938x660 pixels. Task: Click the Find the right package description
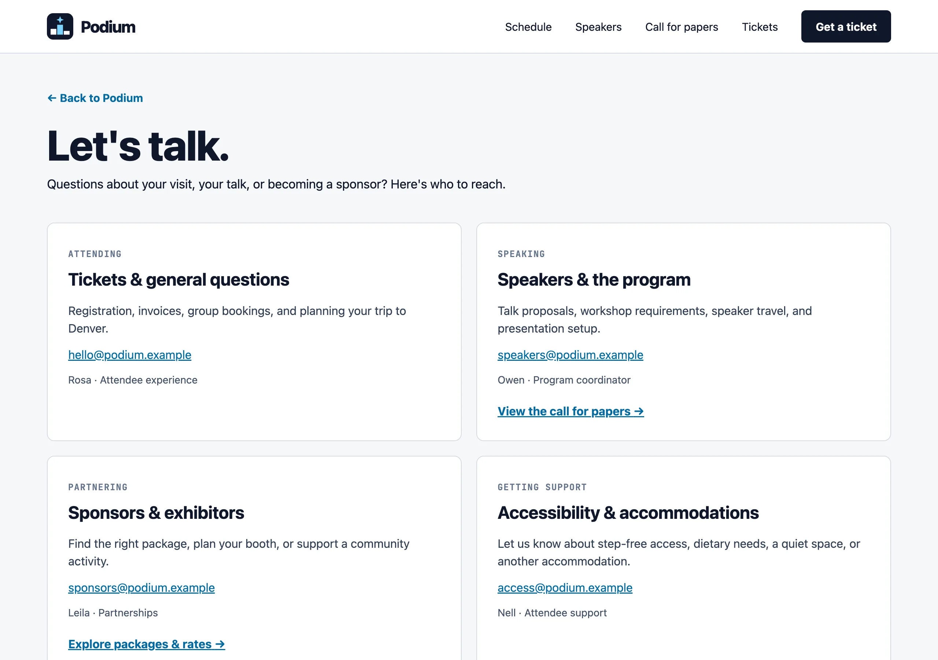point(239,553)
